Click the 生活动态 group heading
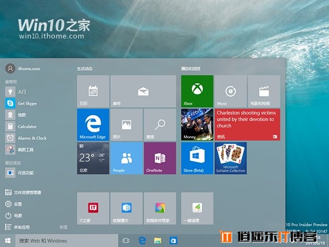This screenshot has width=329, height=247. (85, 69)
